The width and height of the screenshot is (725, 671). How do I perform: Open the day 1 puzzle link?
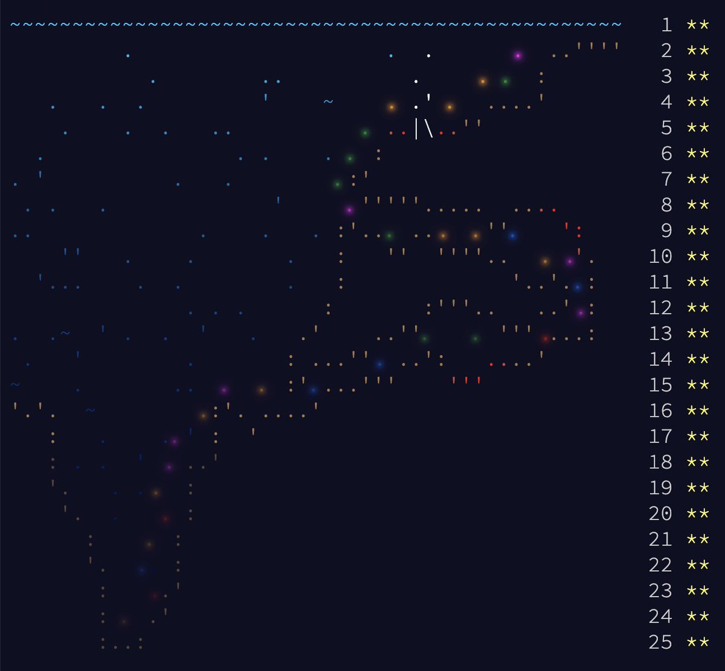pos(666,25)
